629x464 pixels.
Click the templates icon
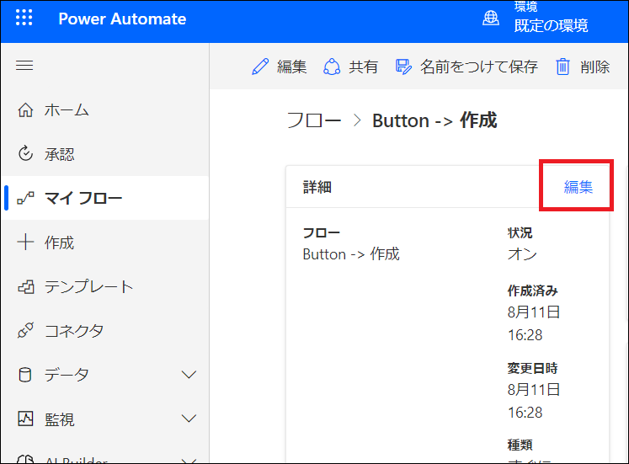25,287
